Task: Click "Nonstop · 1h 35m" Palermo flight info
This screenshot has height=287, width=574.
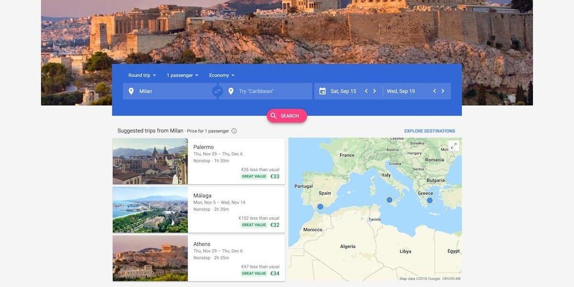Action: [x=211, y=161]
